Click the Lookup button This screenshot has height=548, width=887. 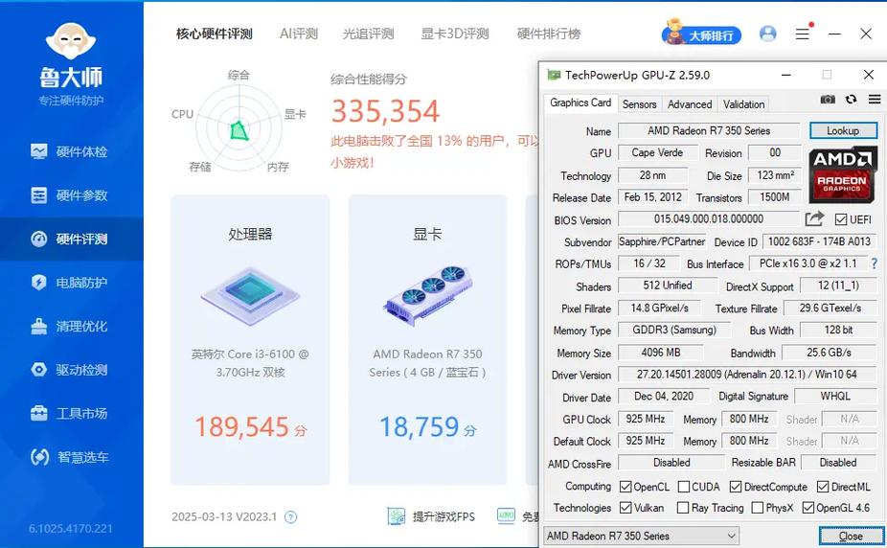pos(842,130)
